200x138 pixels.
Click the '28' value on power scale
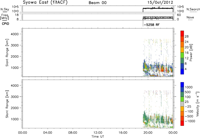[186, 36]
